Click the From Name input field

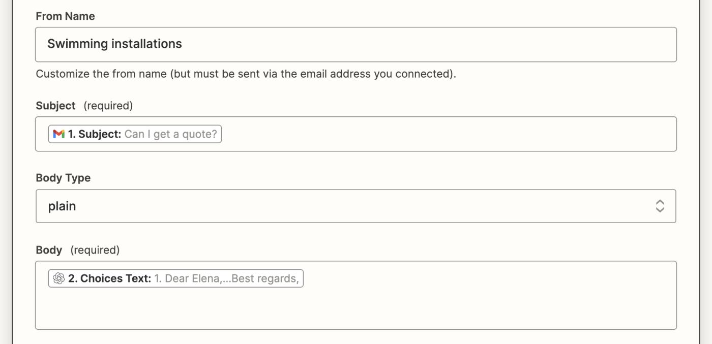407,44
